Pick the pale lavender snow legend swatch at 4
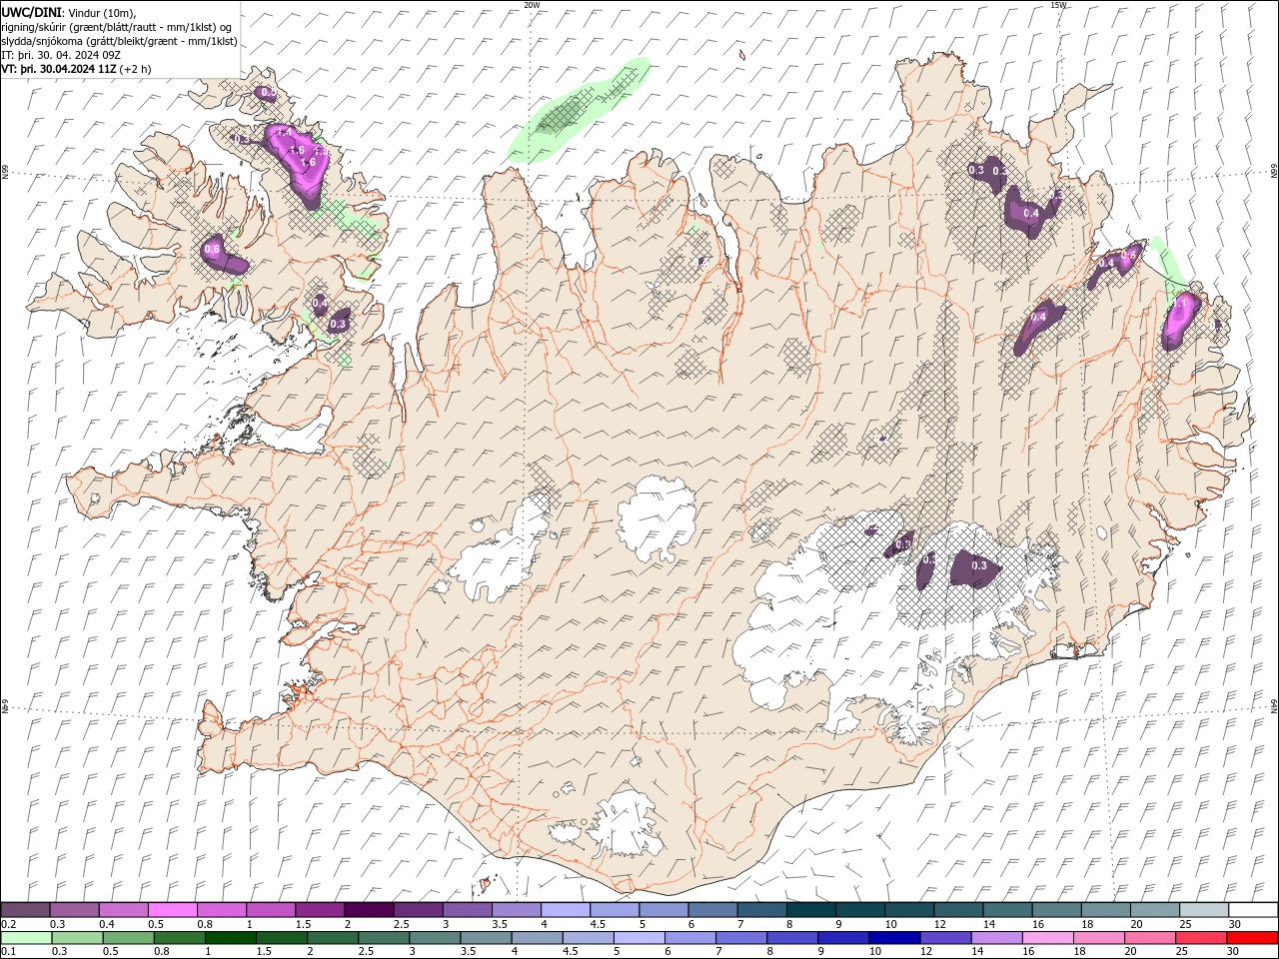The width and height of the screenshot is (1279, 959). tap(564, 910)
